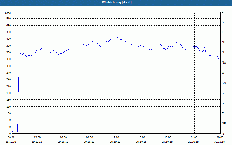
Task: Pick compass label NE beside the 390 gridline
Action: click(x=224, y=42)
